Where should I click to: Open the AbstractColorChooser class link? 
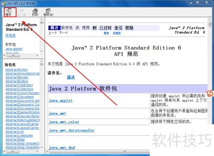click(22, 93)
